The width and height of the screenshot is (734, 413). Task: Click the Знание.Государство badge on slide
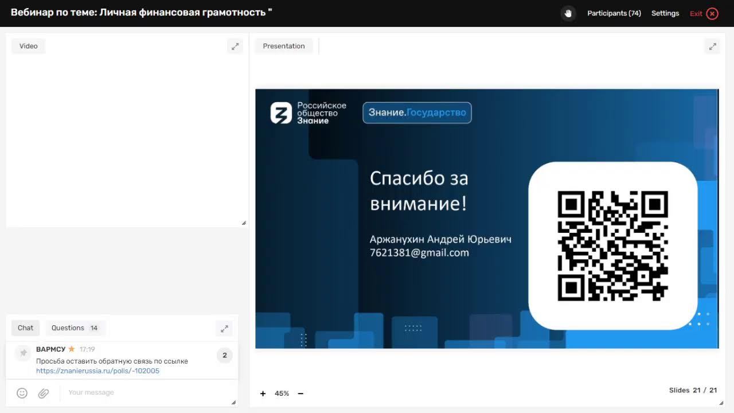pos(417,112)
